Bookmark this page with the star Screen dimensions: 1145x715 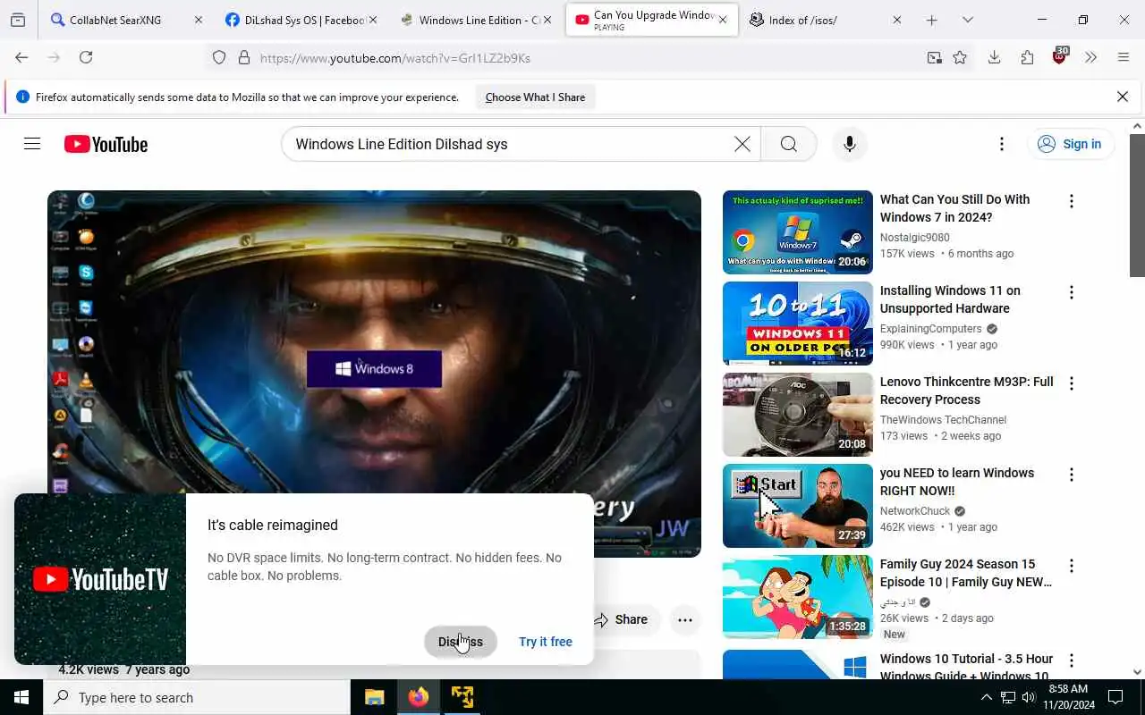pyautogui.click(x=960, y=58)
